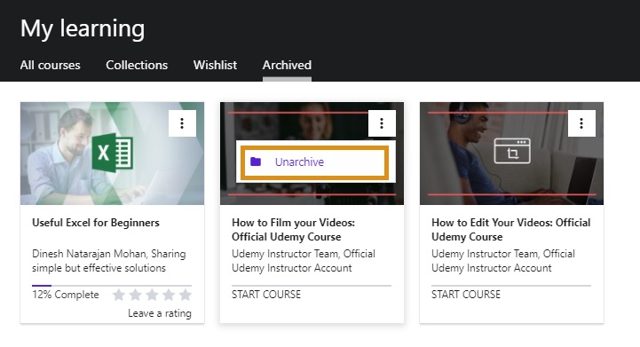Click instructor text under How to Film your Videos
Viewport: 640px width, 347px height.
(x=304, y=261)
